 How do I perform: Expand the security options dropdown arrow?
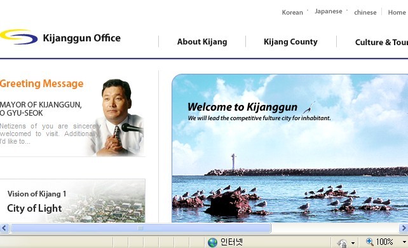point(353,243)
